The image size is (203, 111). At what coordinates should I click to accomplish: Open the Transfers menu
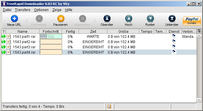[23, 10]
